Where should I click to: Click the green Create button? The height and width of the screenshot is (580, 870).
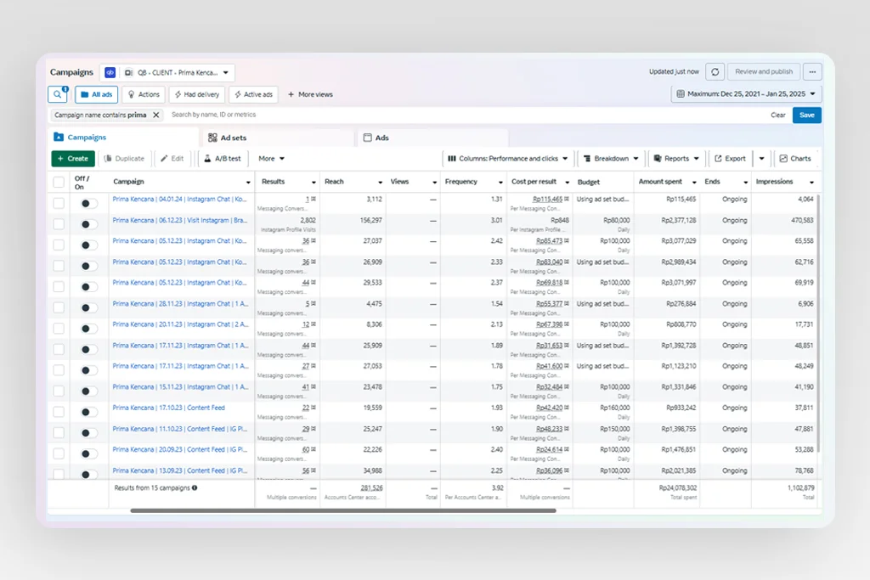click(73, 159)
